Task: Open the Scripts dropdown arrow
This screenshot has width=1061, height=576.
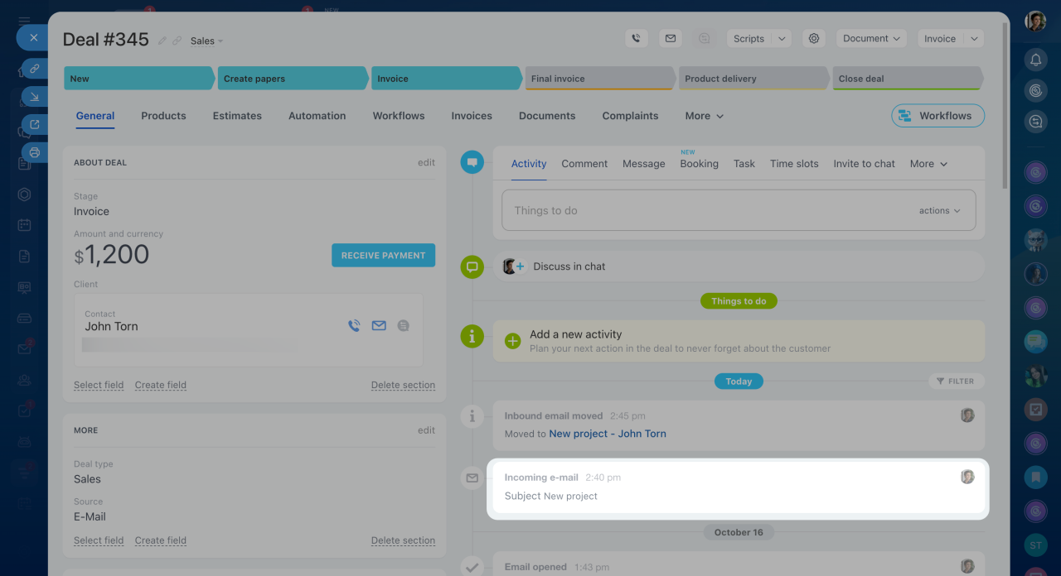Action: pos(782,39)
